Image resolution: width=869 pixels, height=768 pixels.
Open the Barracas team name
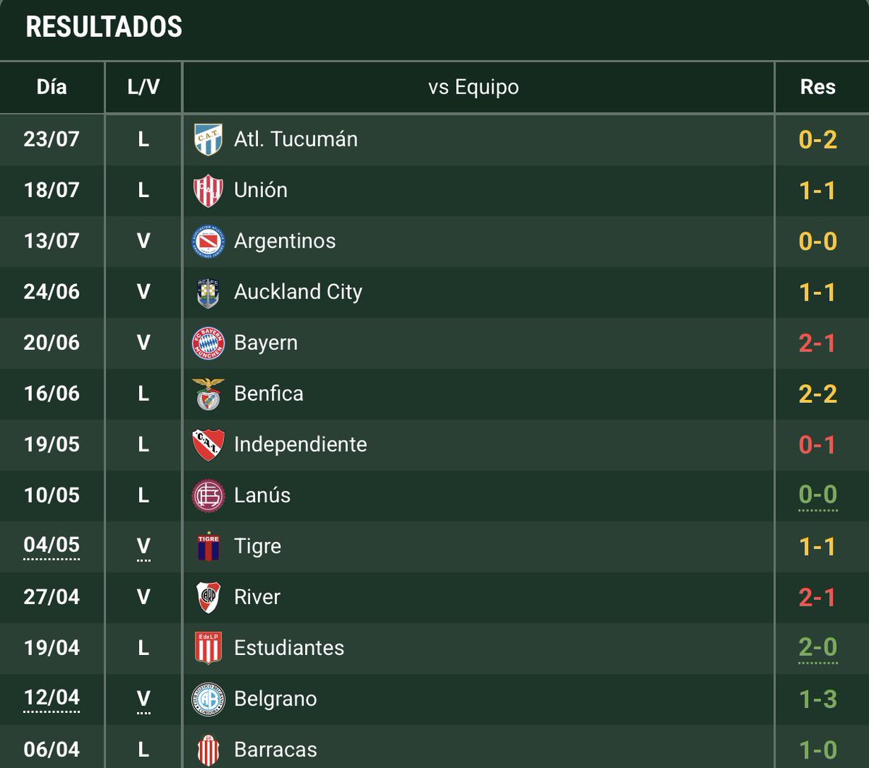pyautogui.click(x=275, y=750)
